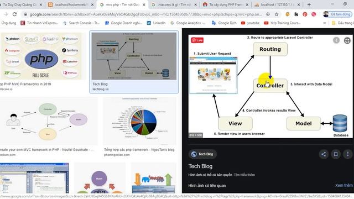Open the purple Model circle diagram thumbnail

click(x=100, y=178)
